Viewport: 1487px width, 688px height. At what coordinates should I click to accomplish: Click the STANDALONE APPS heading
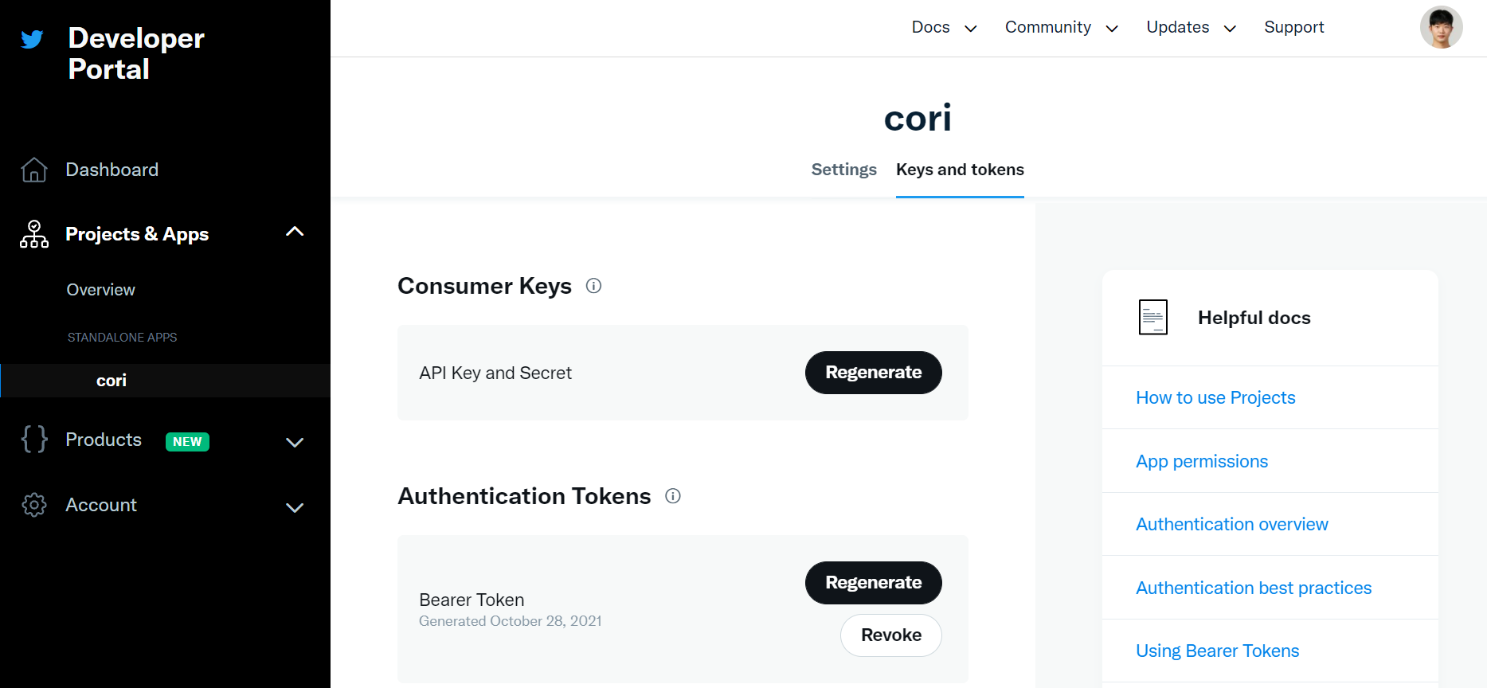click(122, 338)
